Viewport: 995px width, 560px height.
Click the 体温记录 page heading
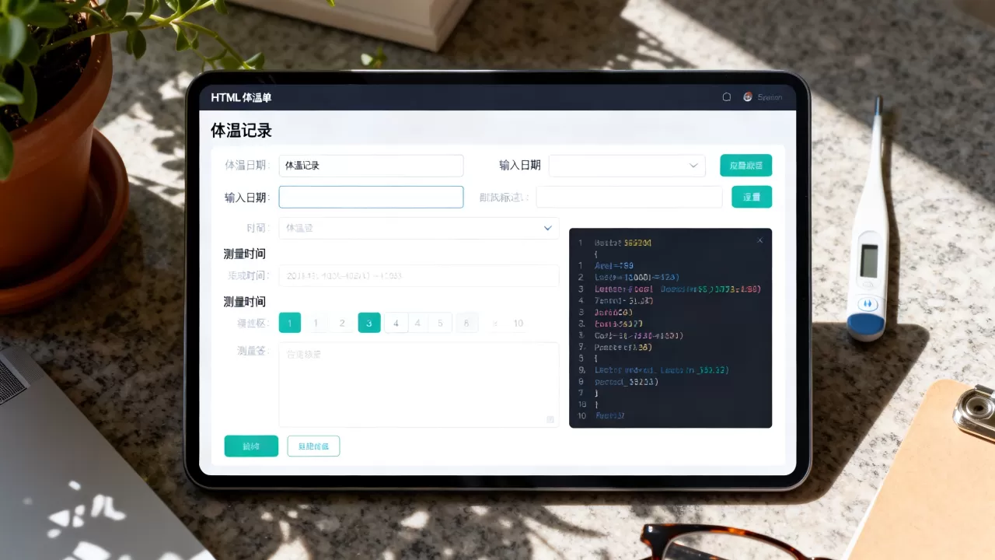click(x=241, y=130)
